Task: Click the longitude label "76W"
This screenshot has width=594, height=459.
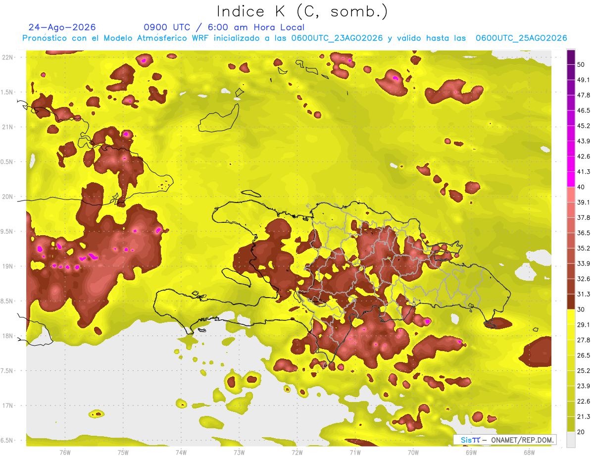Action: pos(65,452)
